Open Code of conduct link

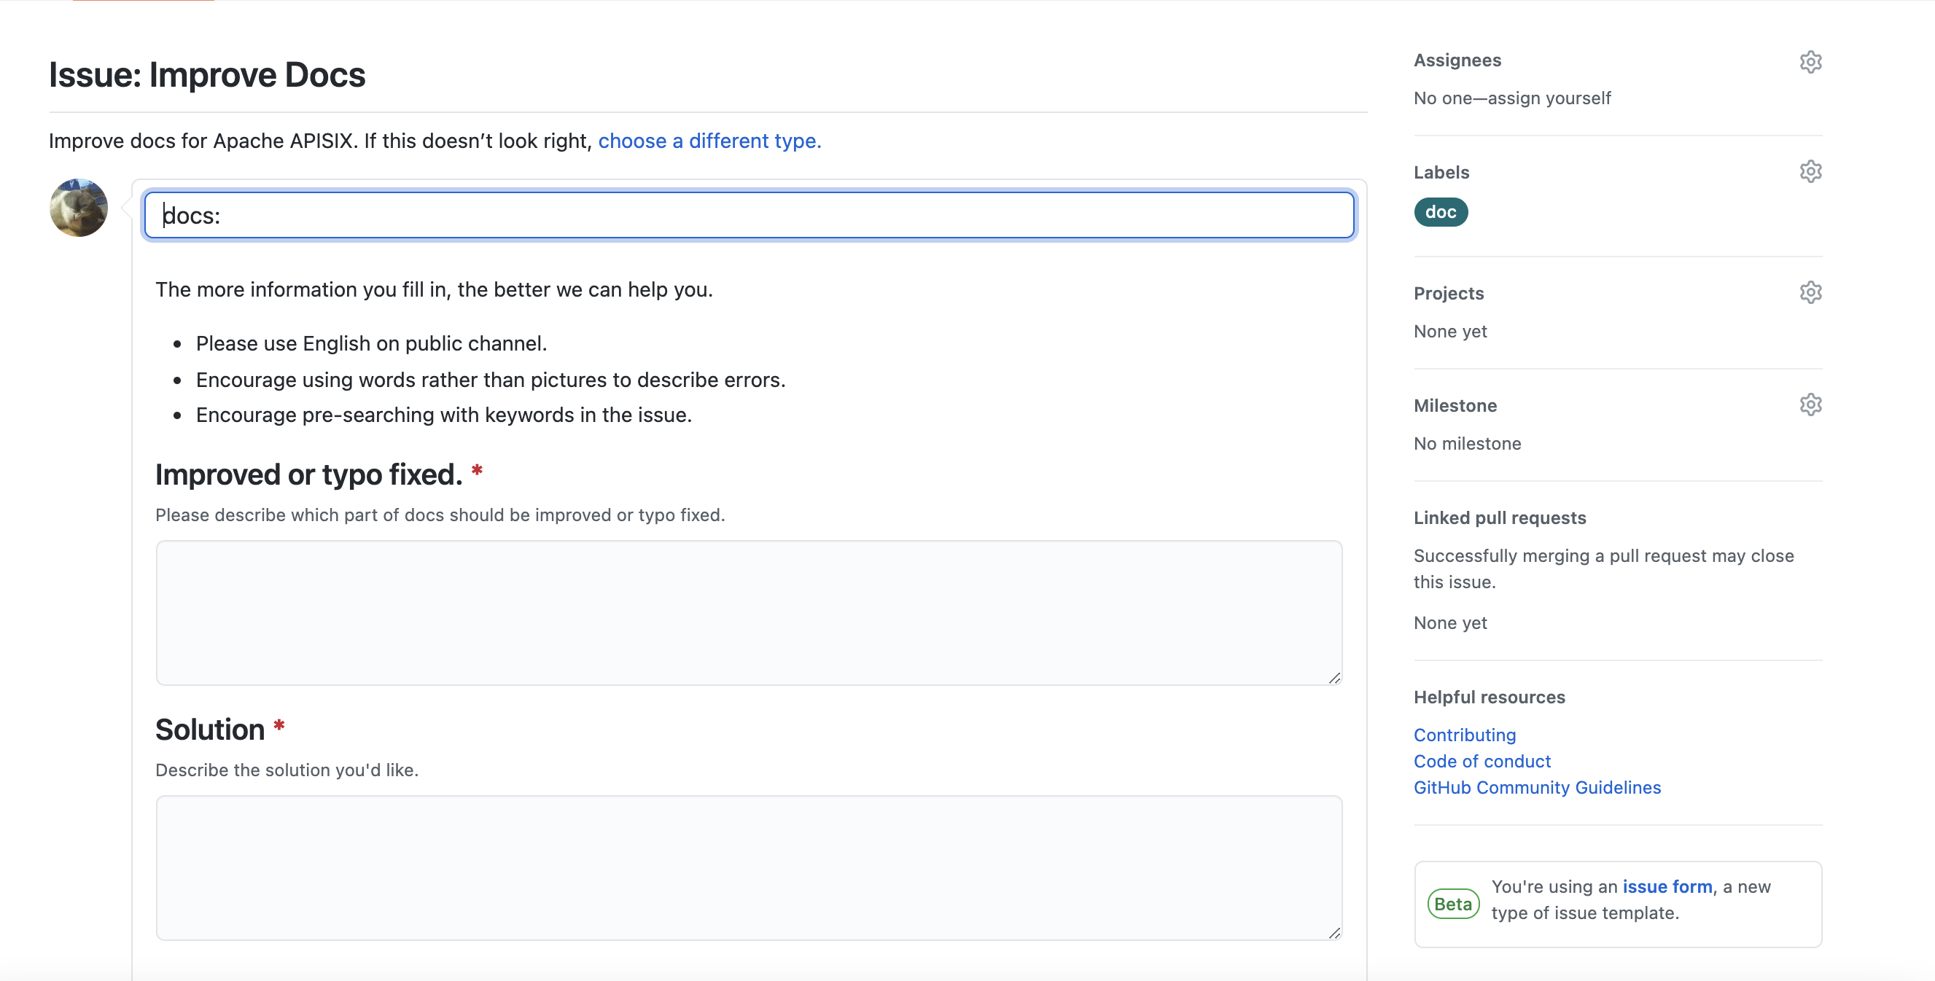(x=1482, y=761)
